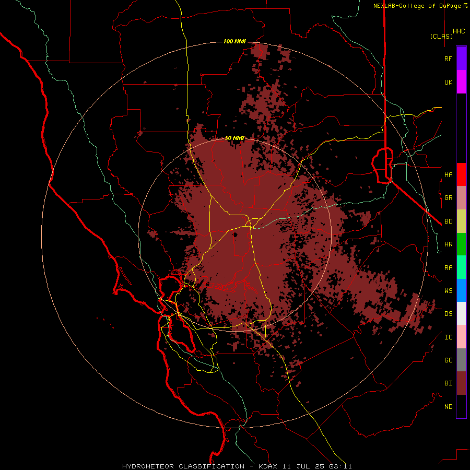Click the BD legend label
The width and height of the screenshot is (470, 470).
click(448, 221)
